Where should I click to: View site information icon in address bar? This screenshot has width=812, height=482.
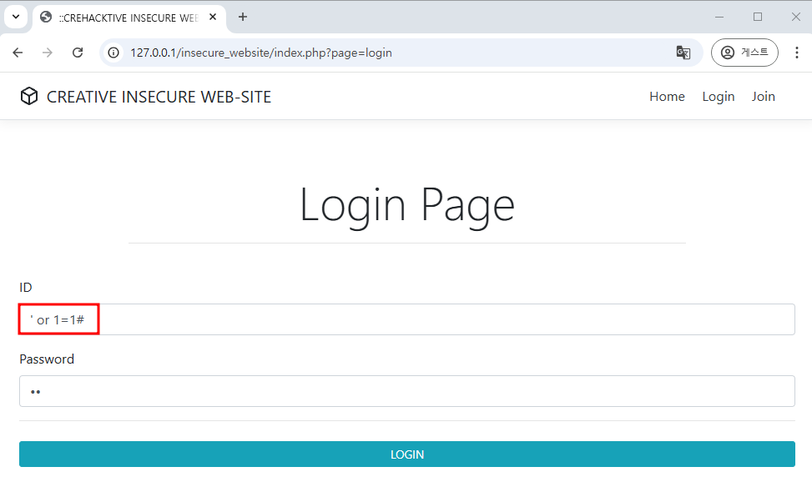pos(113,53)
